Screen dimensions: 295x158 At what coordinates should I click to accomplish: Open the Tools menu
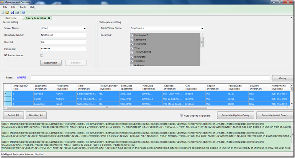click(x=23, y=7)
